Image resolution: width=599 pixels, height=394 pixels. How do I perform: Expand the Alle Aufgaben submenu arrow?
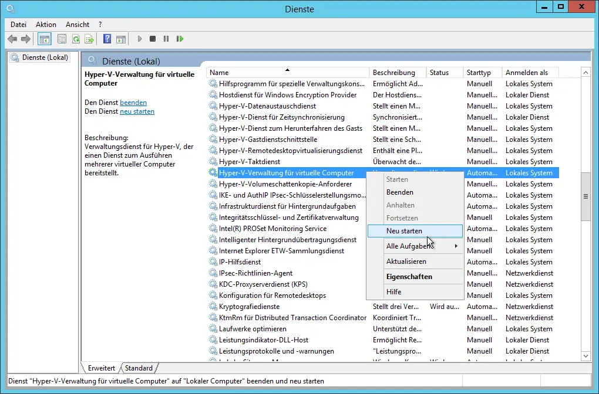point(456,246)
